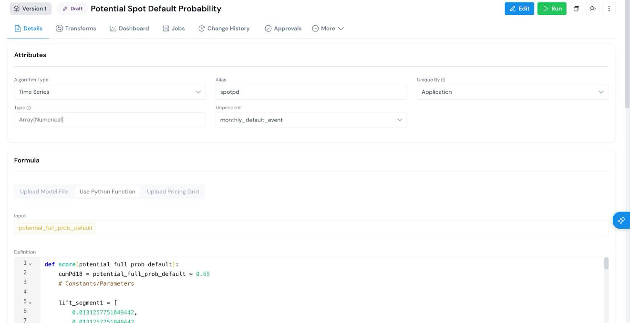Select the Upload Model File option
Viewport: 630px width, 323px height.
(x=44, y=192)
